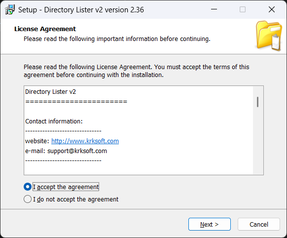The image size is (287, 238).
Task: Open the http://www.krksoft.com link
Action: [x=85, y=141]
